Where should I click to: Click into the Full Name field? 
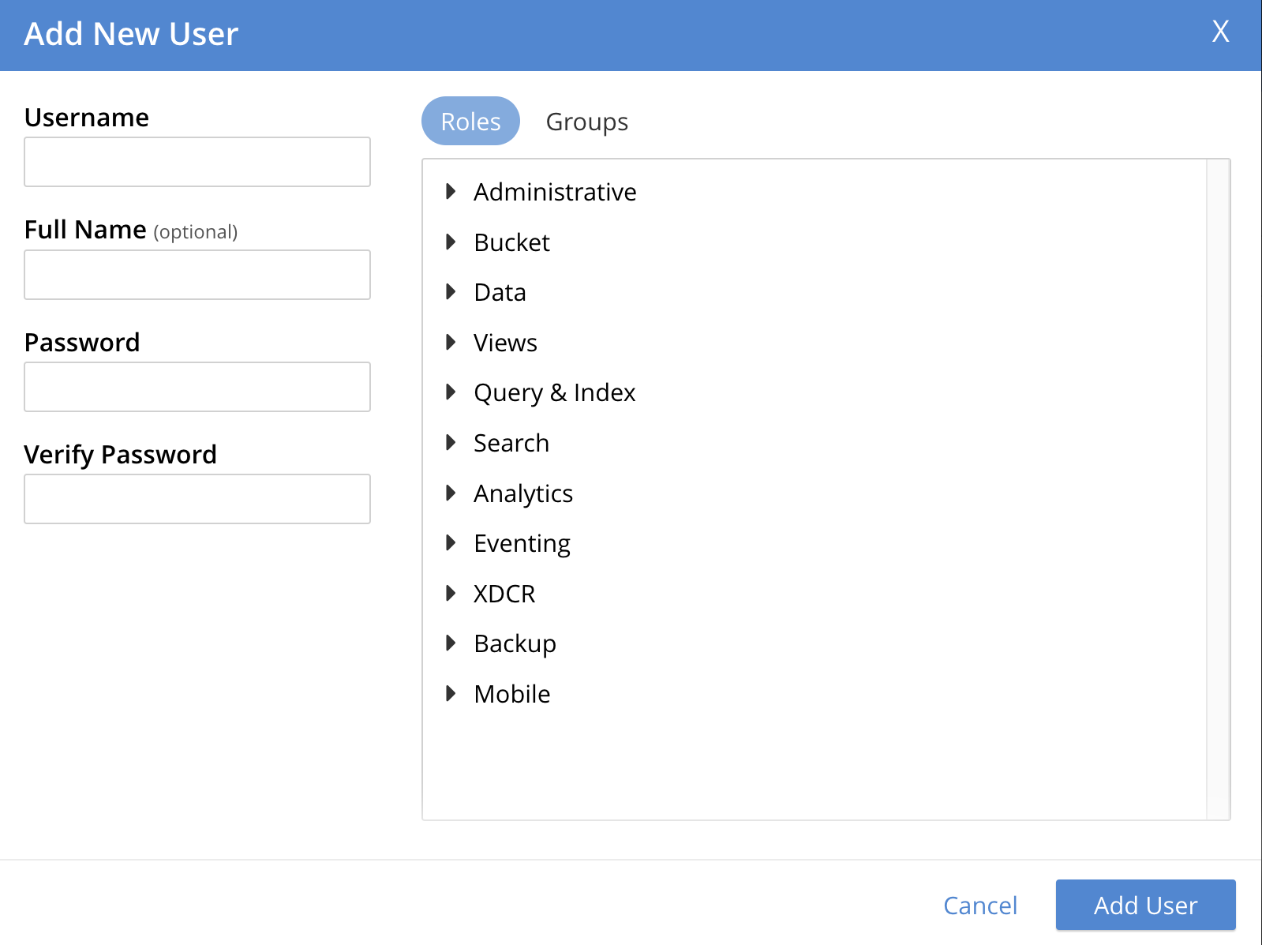[197, 275]
